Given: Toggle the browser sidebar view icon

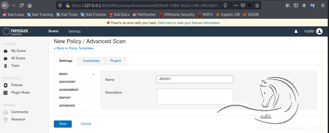Looking at the screenshot, I should pos(296,5).
